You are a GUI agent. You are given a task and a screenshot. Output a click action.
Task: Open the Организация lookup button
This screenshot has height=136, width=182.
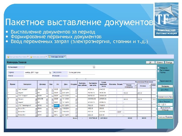click(x=94, y=67)
